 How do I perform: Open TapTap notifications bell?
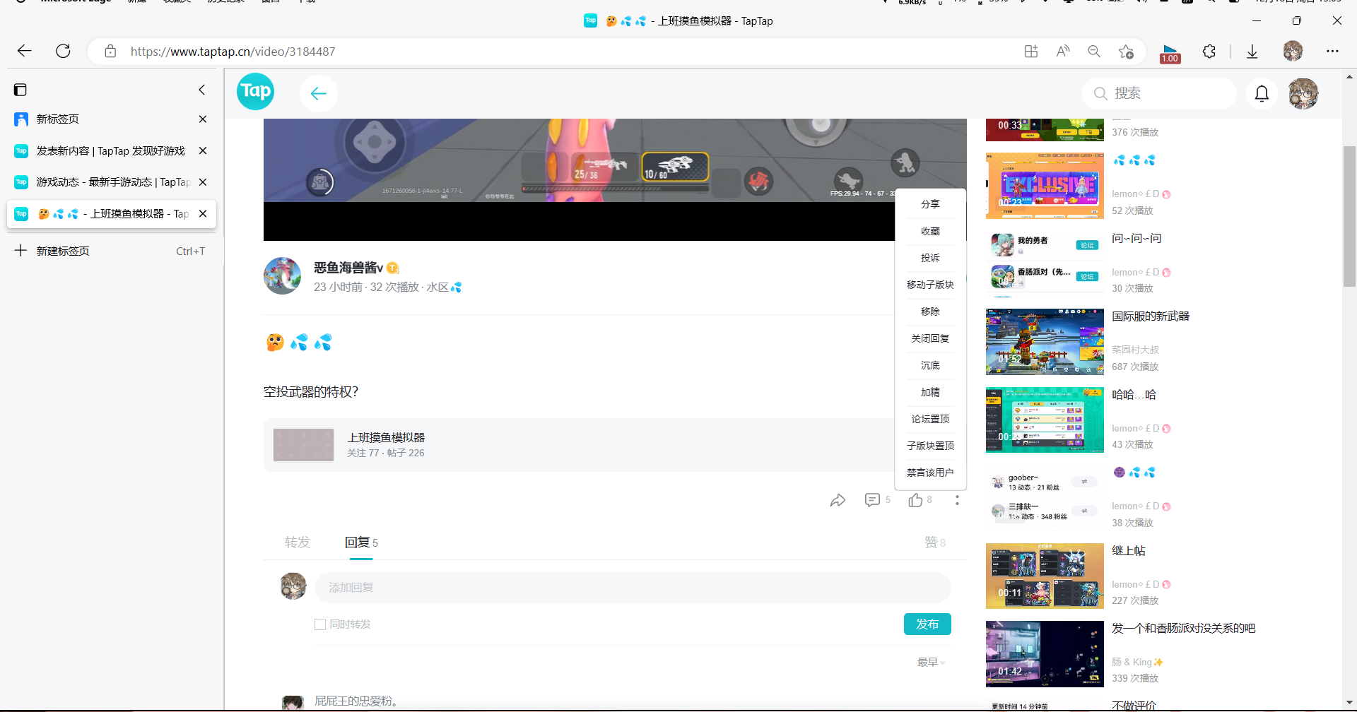point(1262,93)
